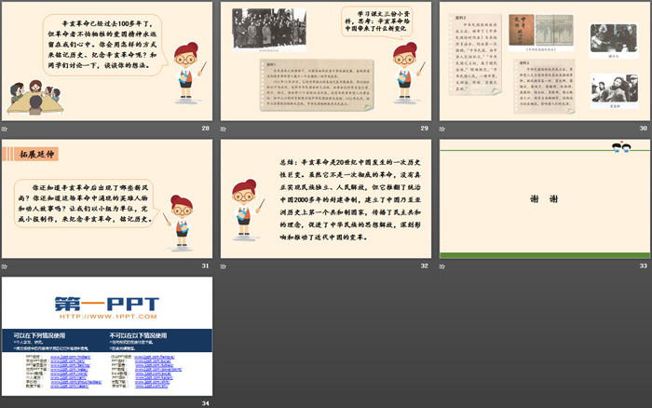Click slide number 32 label
The height and width of the screenshot is (408, 652).
(x=424, y=265)
